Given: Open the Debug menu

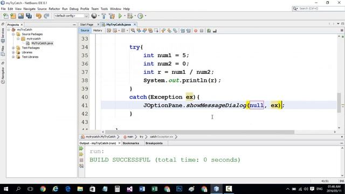Looking at the screenshot, I should pyautogui.click(x=74, y=9).
